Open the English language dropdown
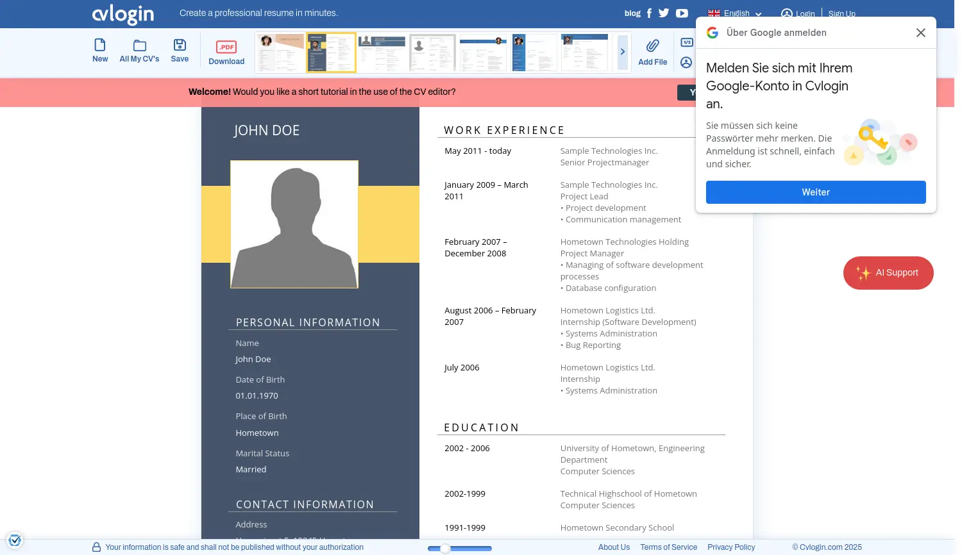Image resolution: width=962 pixels, height=555 pixels. coord(734,13)
